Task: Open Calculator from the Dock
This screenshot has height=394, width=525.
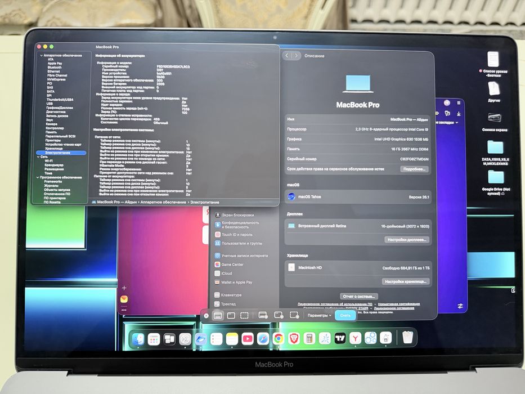Action: point(309,339)
